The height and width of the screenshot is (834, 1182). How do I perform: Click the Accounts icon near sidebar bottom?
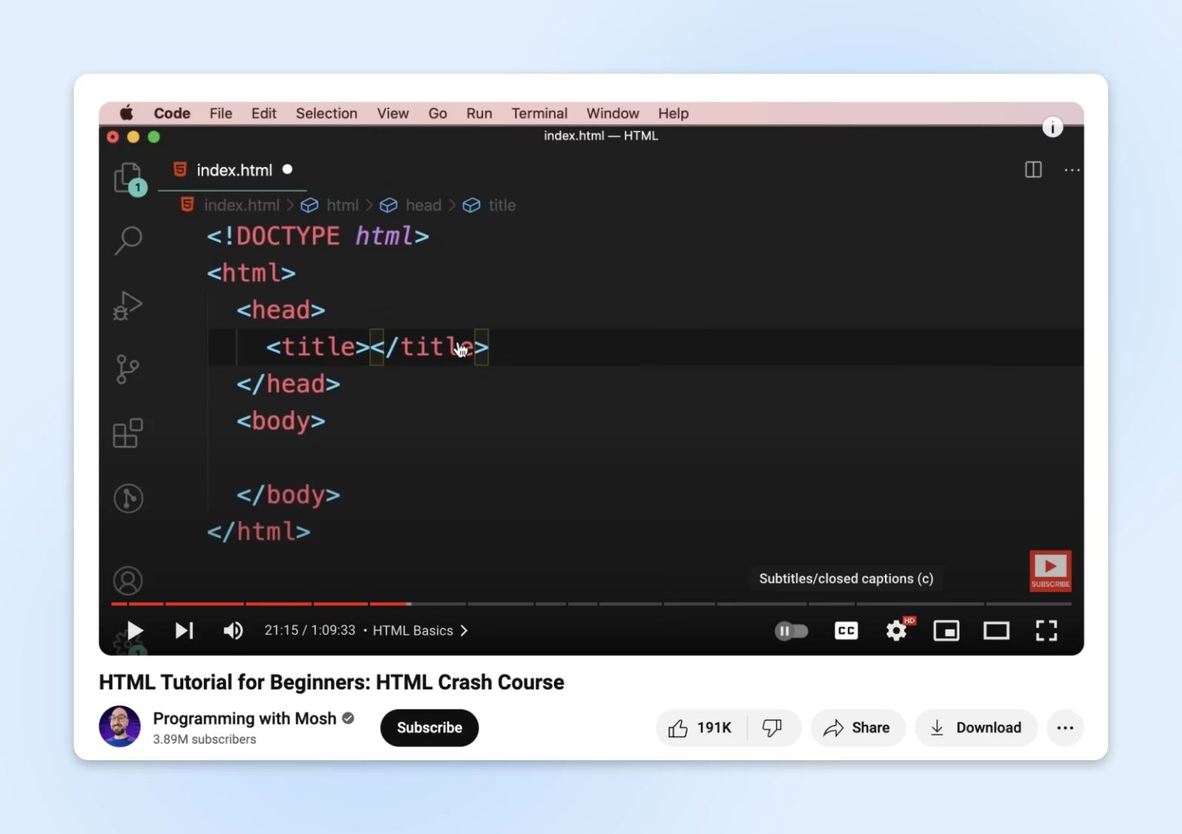click(x=128, y=581)
